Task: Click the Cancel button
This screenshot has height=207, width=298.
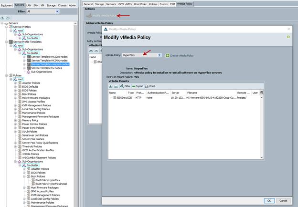Action: point(283,200)
